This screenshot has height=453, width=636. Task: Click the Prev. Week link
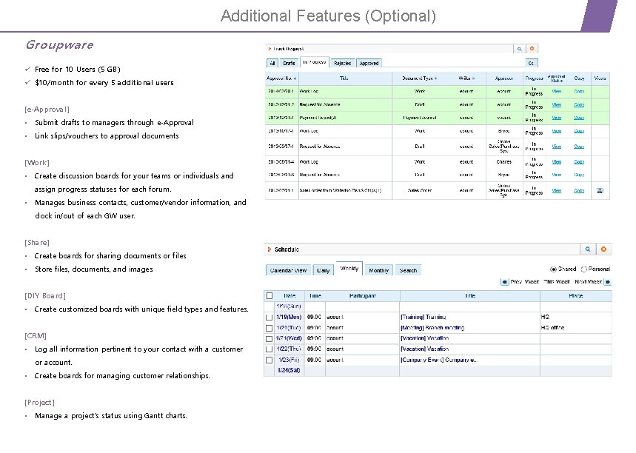pos(525,282)
